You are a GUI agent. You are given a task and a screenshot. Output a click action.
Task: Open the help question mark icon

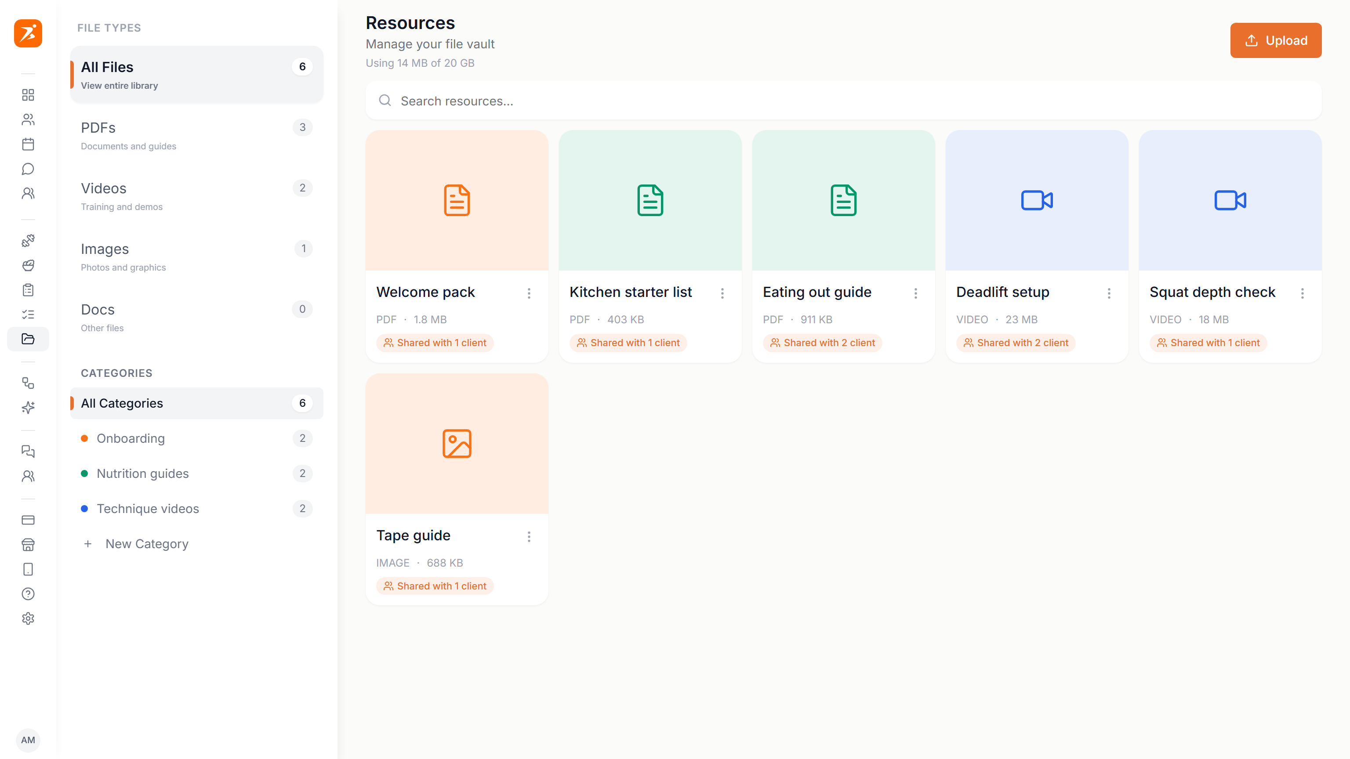[28, 594]
